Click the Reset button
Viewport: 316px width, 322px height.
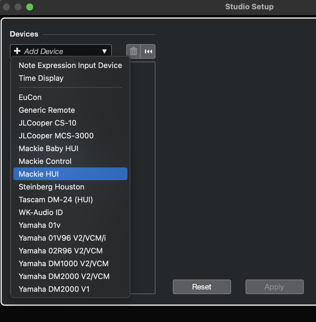point(202,287)
